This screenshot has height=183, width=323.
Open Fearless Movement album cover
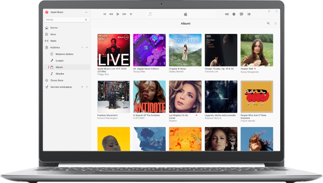click(x=114, y=97)
